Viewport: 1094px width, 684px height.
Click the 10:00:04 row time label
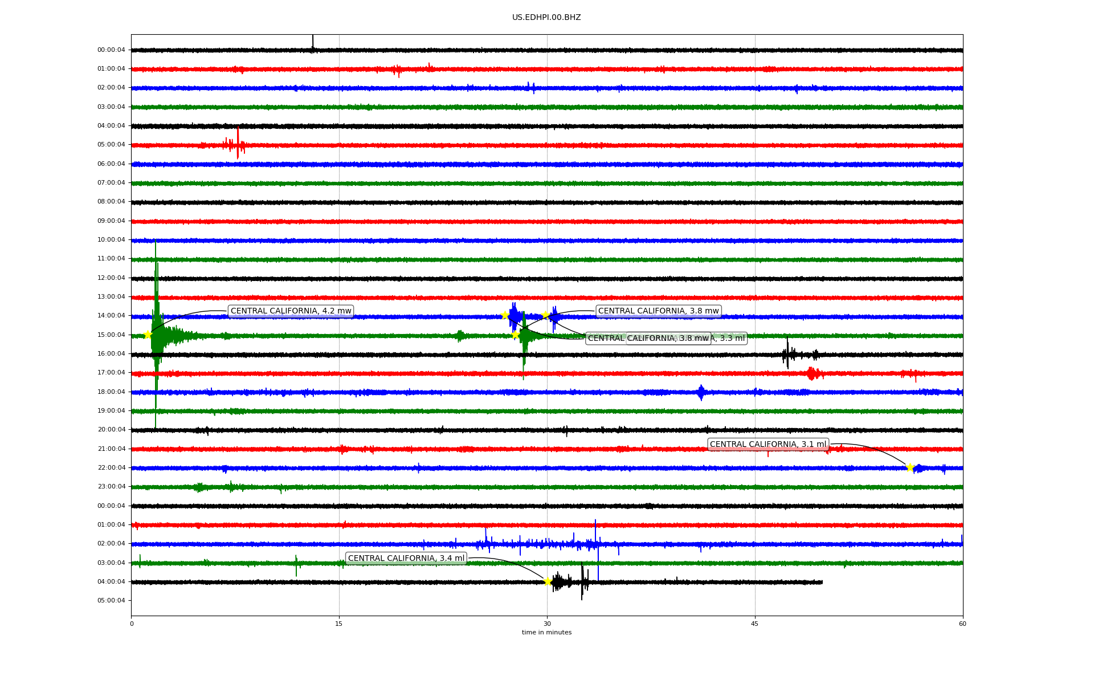point(111,240)
